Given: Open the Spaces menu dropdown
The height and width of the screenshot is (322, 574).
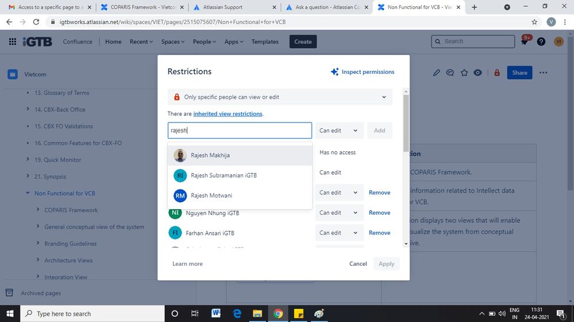Looking at the screenshot, I should click(173, 42).
